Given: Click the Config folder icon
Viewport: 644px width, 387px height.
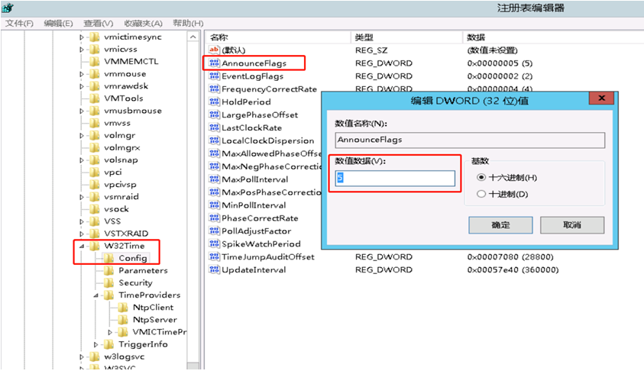Looking at the screenshot, I should 108,258.
